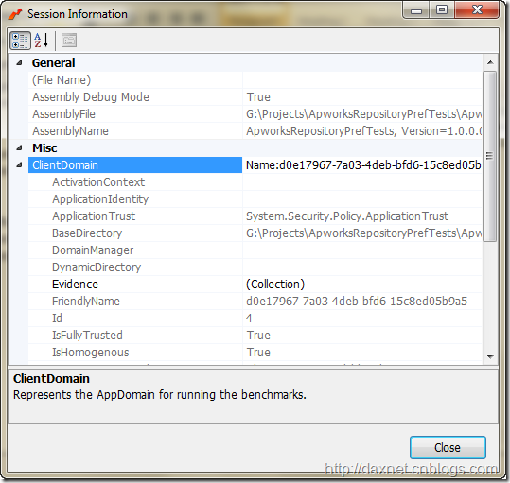The height and width of the screenshot is (483, 510).
Task: Select the IsFullyTrusted property row
Action: click(255, 336)
